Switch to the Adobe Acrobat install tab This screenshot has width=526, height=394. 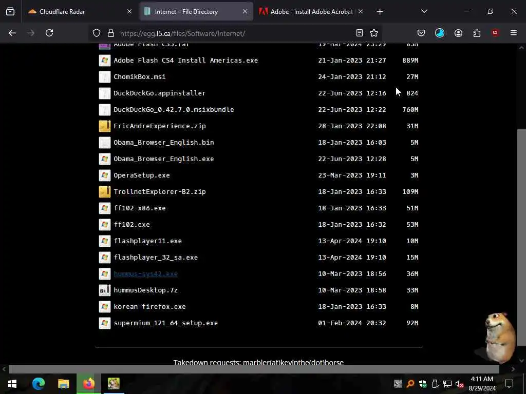[311, 11]
